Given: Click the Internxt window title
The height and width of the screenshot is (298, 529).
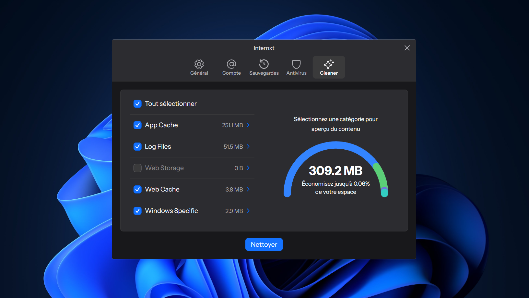Looking at the screenshot, I should [x=264, y=48].
